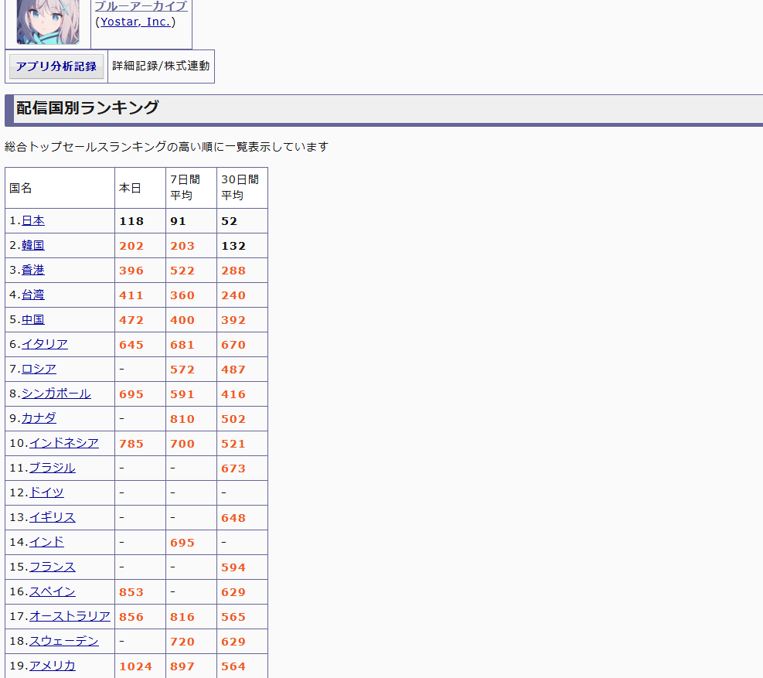Open the スペイン country link
This screenshot has width=763, height=678.
(x=53, y=592)
